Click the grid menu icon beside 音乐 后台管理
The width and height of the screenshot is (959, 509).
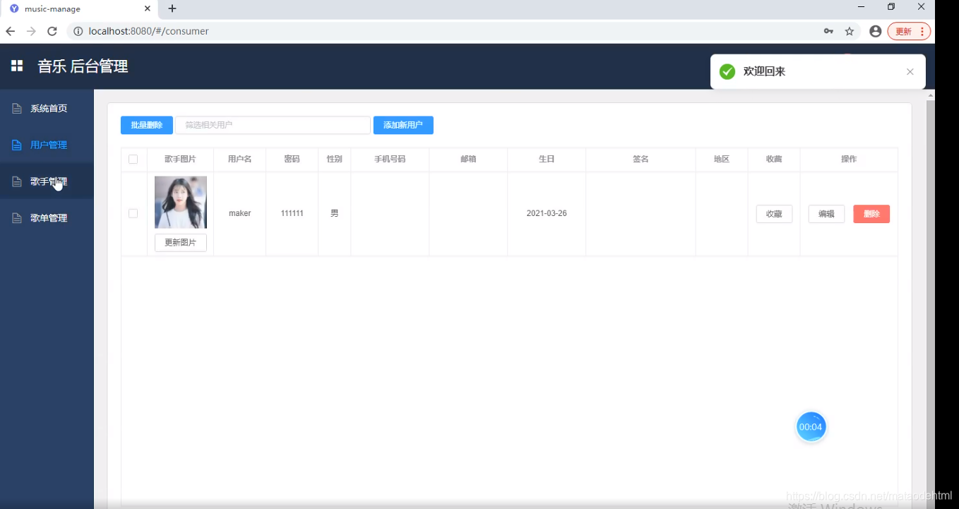tap(17, 66)
